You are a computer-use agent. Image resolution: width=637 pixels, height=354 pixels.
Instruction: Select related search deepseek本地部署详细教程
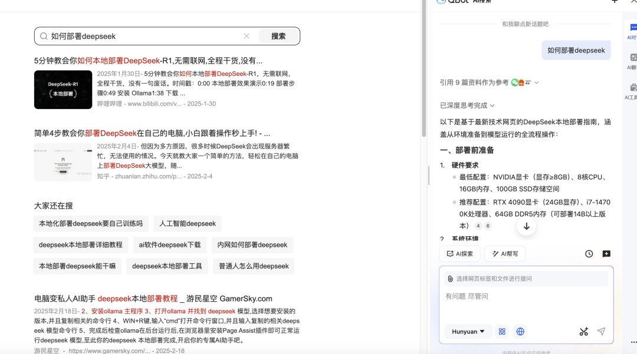coord(81,245)
